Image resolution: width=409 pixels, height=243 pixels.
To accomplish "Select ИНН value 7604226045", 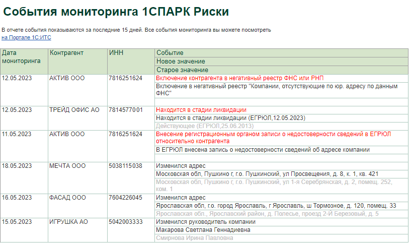I will pos(126,198).
